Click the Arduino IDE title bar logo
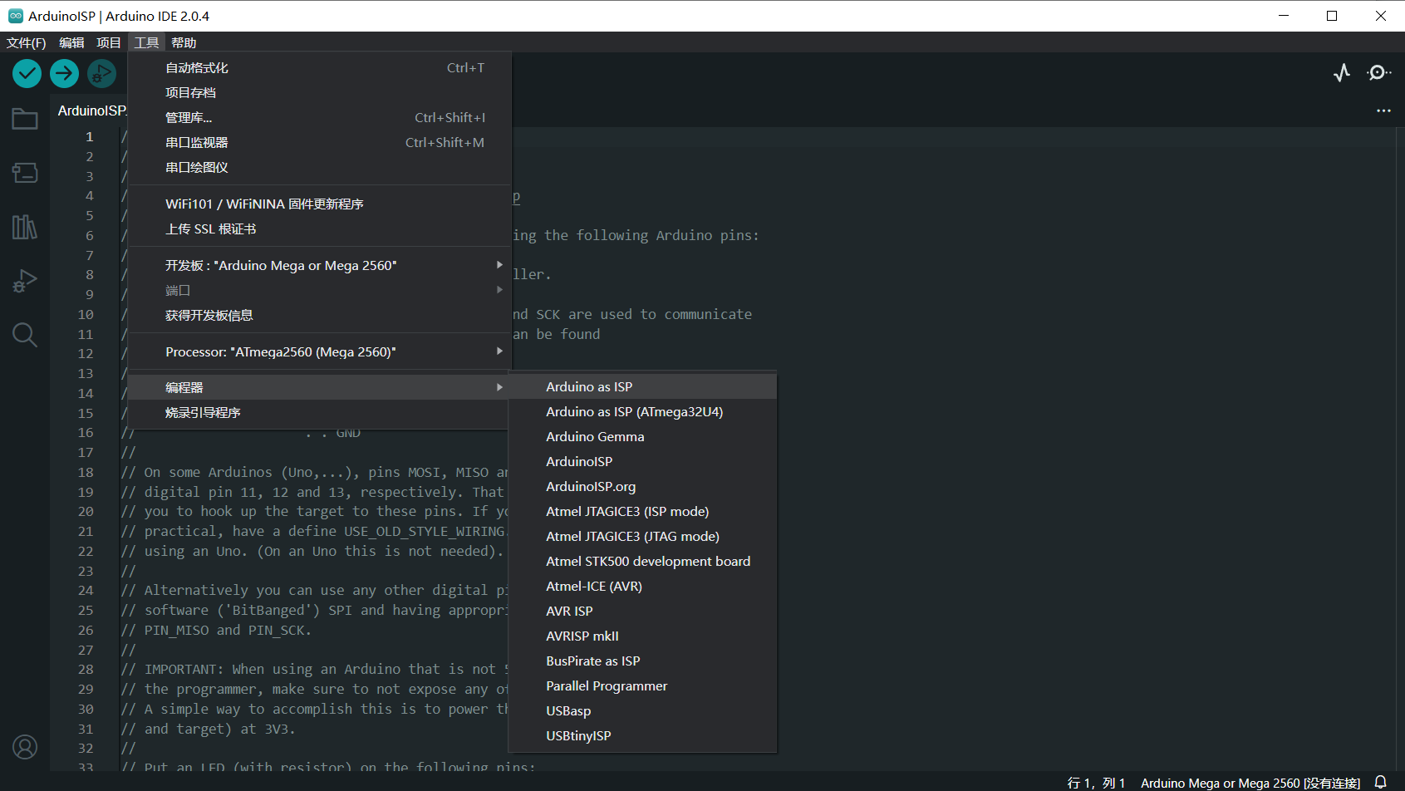The image size is (1405, 791). (15, 16)
